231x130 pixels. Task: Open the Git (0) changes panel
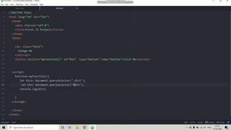coord(221,122)
